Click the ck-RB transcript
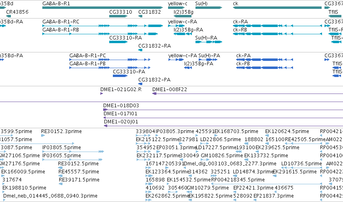 click(277, 34)
